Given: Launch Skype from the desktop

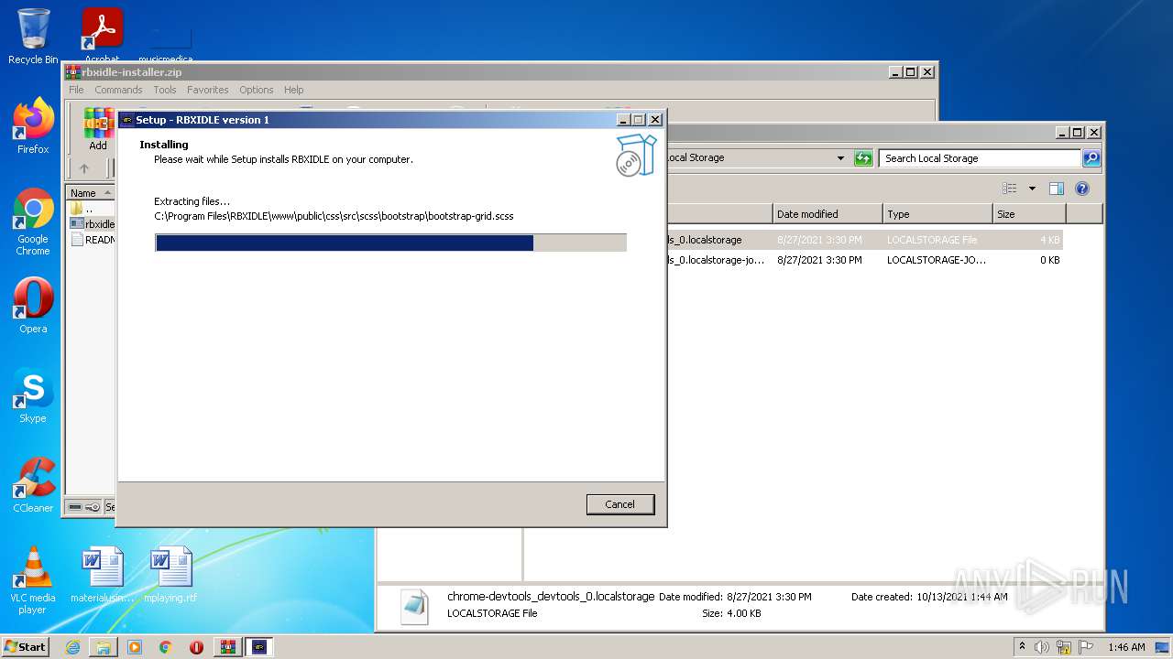Looking at the screenshot, I should click(33, 395).
